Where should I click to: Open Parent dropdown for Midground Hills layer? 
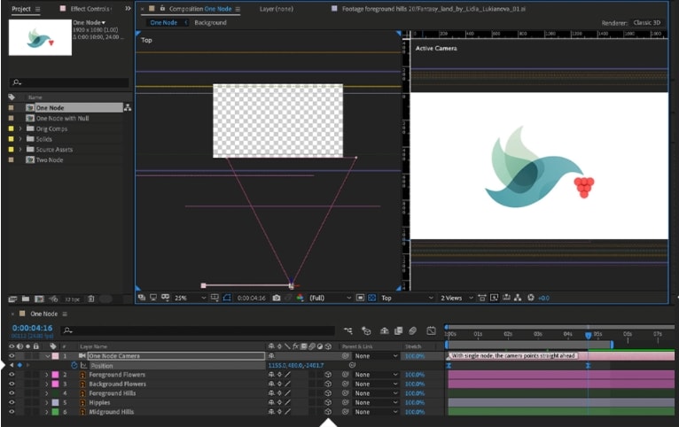[376, 412]
